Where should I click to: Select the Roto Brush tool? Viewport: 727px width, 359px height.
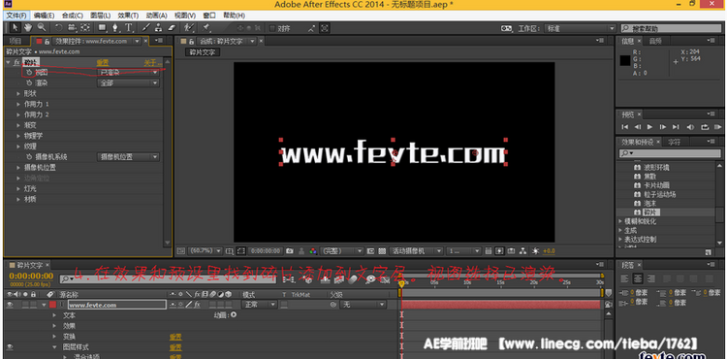click(189, 28)
